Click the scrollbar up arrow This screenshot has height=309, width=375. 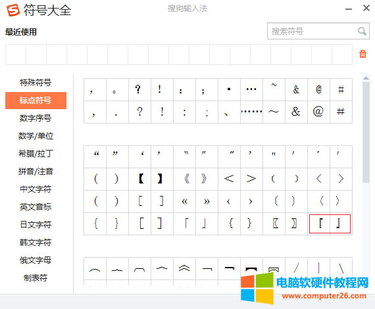click(x=366, y=78)
